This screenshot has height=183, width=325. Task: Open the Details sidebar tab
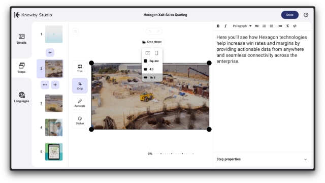pyautogui.click(x=21, y=39)
